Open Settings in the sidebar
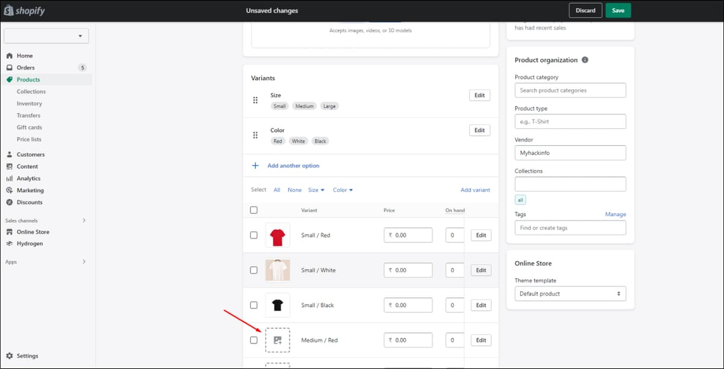The width and height of the screenshot is (724, 369). pos(27,356)
